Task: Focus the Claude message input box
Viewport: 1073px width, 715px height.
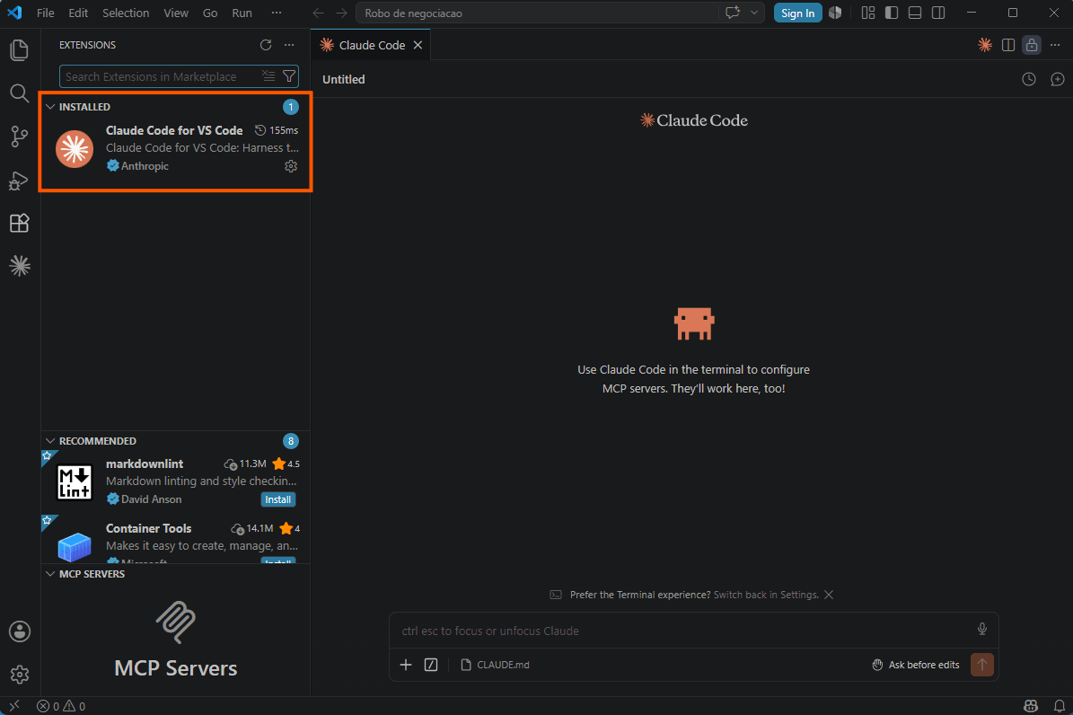Action: click(x=684, y=631)
